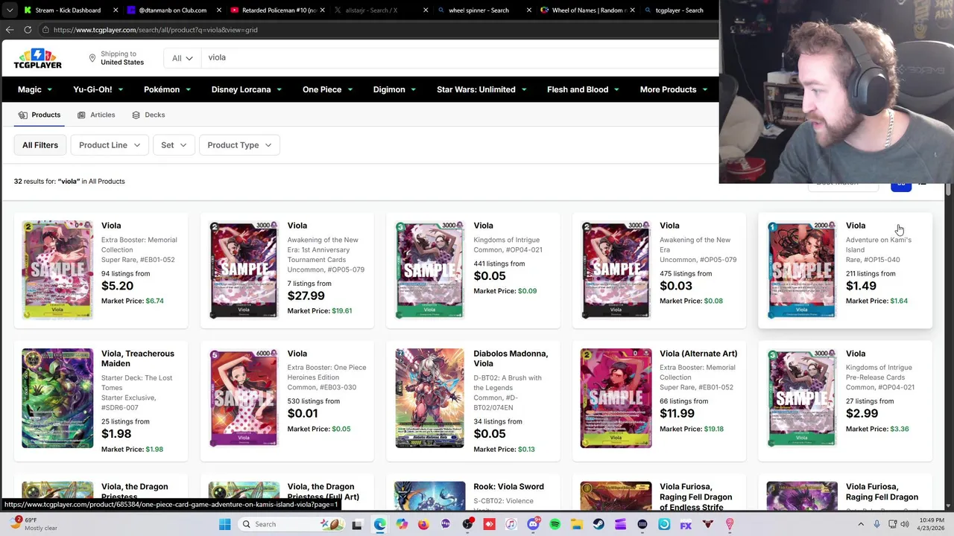954x536 pixels.
Task: Switch to the Wheel of Names tab
Action: [589, 10]
